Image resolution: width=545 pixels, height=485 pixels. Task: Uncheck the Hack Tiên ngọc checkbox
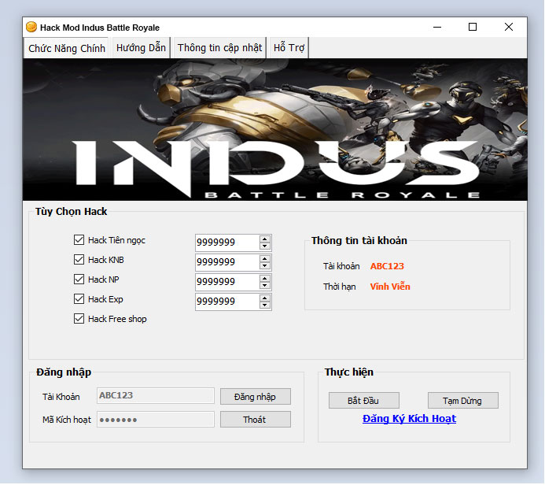tap(79, 240)
